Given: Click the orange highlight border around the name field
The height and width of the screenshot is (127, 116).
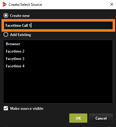Looking at the screenshot, I should click(58, 20).
